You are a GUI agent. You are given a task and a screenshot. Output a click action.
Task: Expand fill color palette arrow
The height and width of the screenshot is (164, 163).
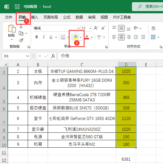click(x=80, y=37)
